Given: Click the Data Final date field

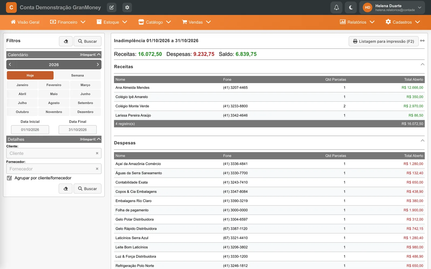Looking at the screenshot, I should 78,130.
